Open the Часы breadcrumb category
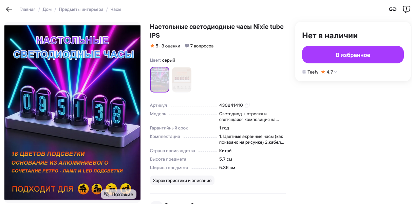Image resolution: width=412 pixels, height=204 pixels. tap(116, 9)
